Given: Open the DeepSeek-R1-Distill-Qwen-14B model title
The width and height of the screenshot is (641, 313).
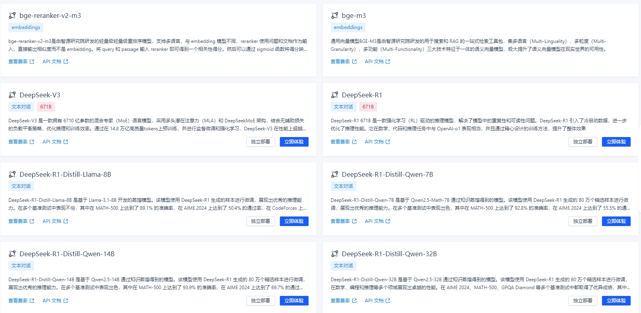Looking at the screenshot, I should [67, 254].
